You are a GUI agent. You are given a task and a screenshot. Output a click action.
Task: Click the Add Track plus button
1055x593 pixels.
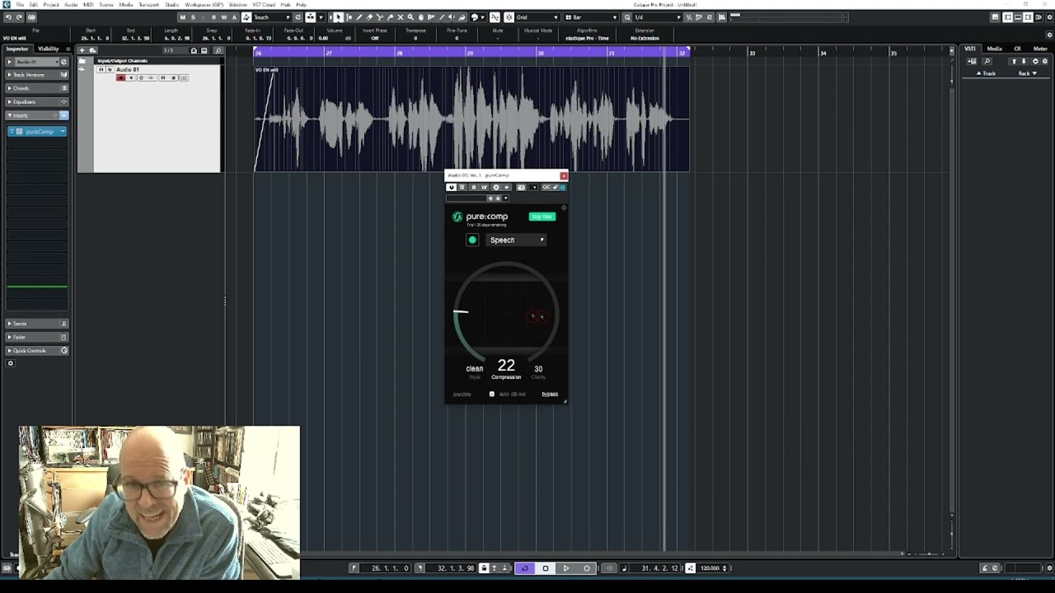(x=82, y=51)
